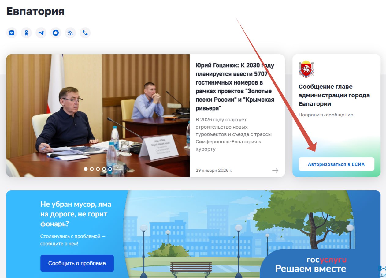Open the Юрий Гоцанюк news headline
The width and height of the screenshot is (386, 278).
tap(235, 87)
